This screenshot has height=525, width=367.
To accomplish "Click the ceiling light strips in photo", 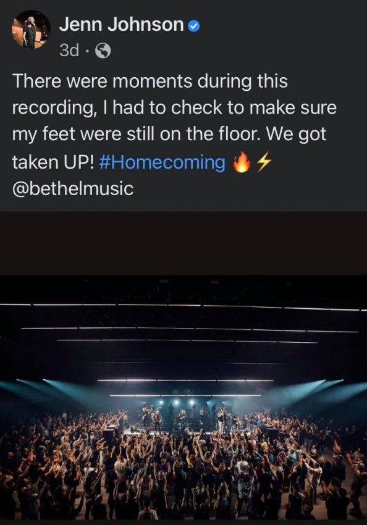I will click(x=183, y=327).
